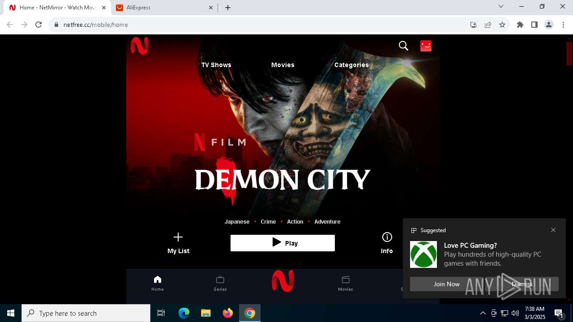Click the page vertical scrollbar thumb
The width and height of the screenshot is (573, 322).
click(569, 53)
